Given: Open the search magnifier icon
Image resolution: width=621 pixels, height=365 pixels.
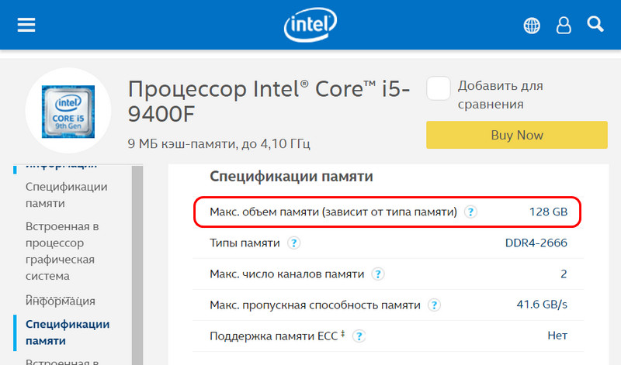Looking at the screenshot, I should (595, 25).
